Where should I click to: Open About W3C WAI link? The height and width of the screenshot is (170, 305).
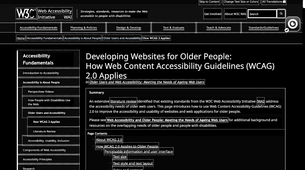tap(235, 14)
